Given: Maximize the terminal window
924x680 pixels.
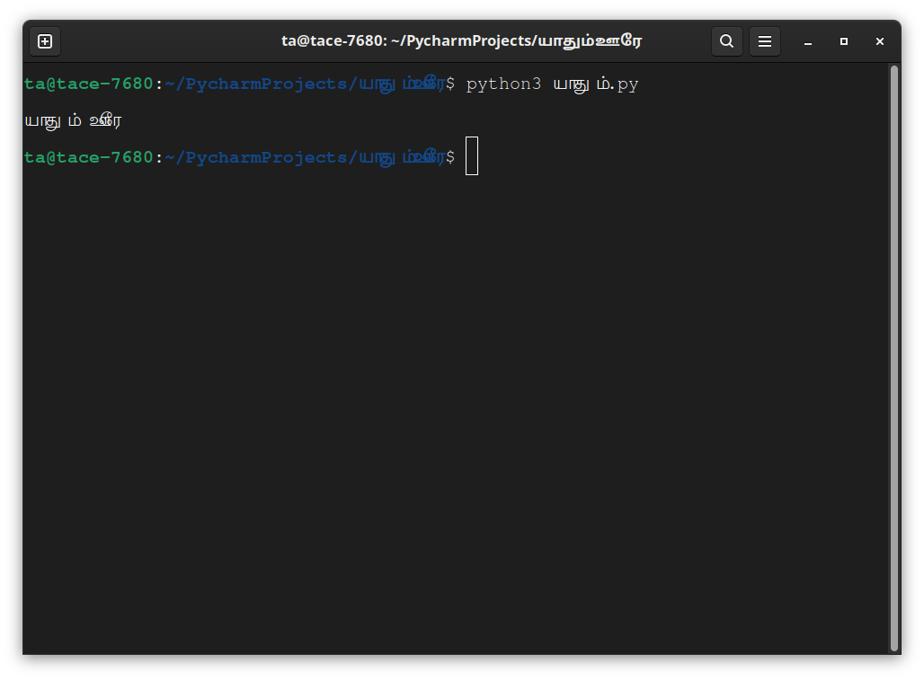Looking at the screenshot, I should (x=844, y=41).
